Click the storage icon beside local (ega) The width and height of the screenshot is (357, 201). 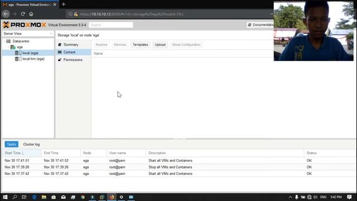[x=18, y=53]
